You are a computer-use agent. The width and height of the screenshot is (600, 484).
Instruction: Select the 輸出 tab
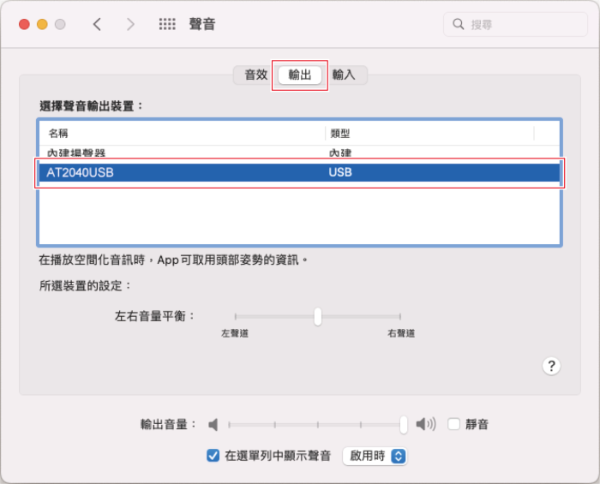click(300, 75)
